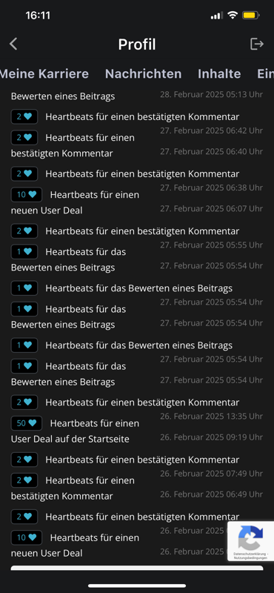Tap the white bar at list bottom
The height and width of the screenshot is (593, 274).
[137, 568]
